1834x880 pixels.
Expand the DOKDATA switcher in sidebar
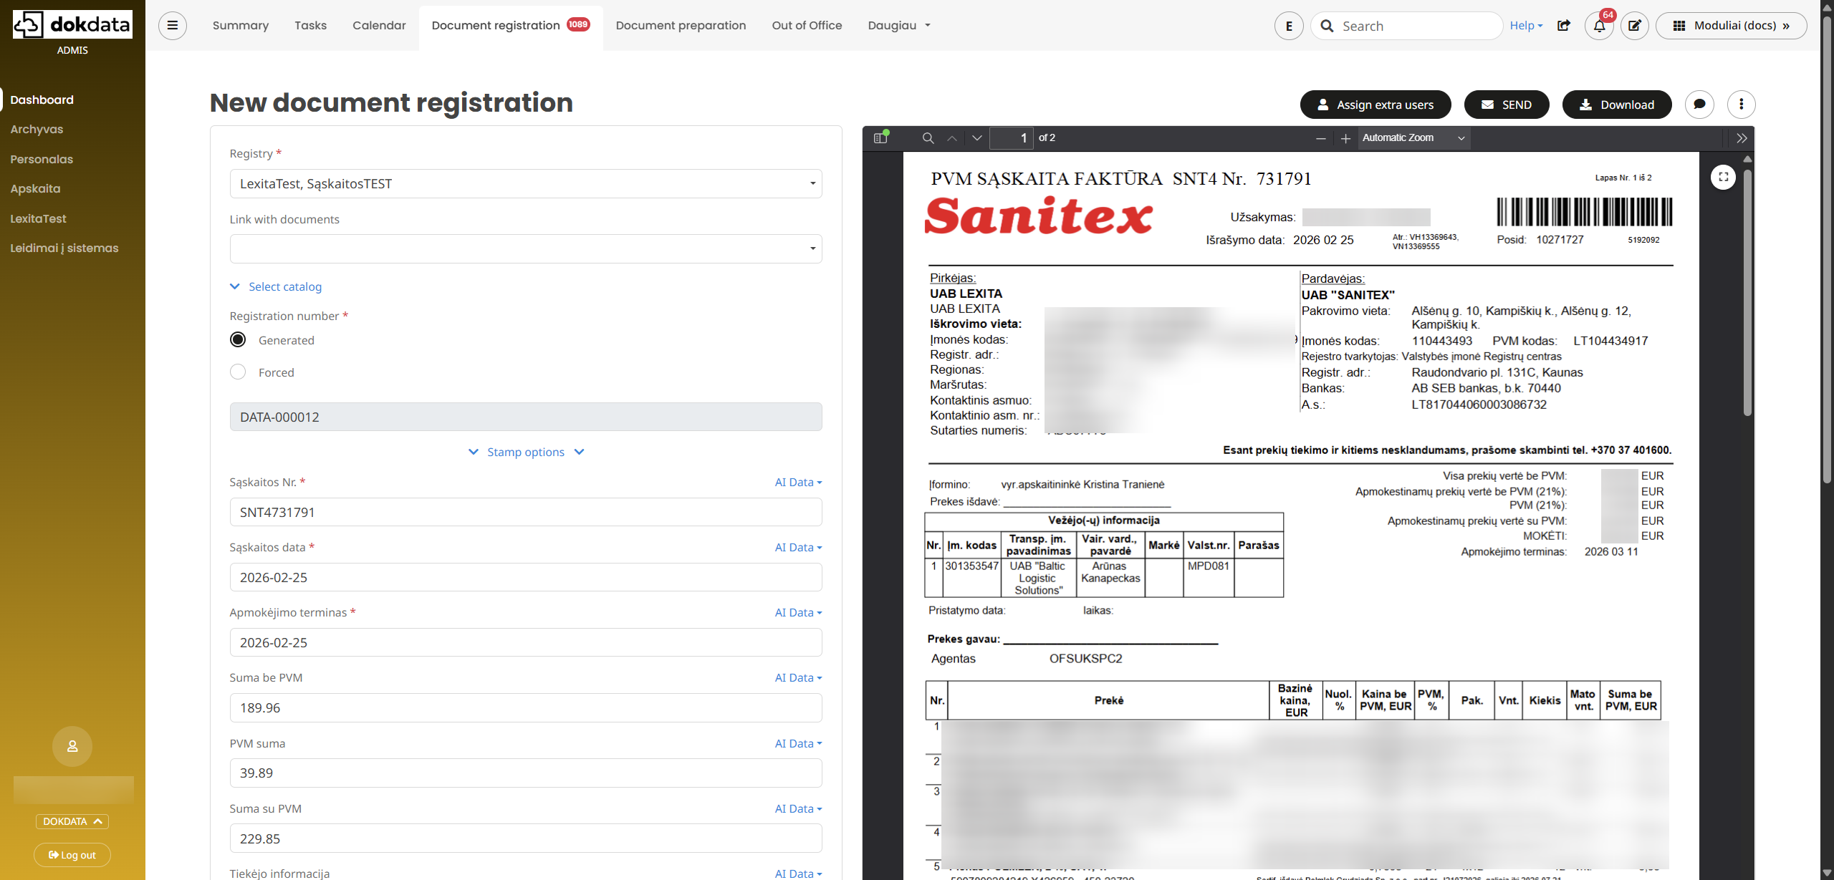[x=72, y=821]
